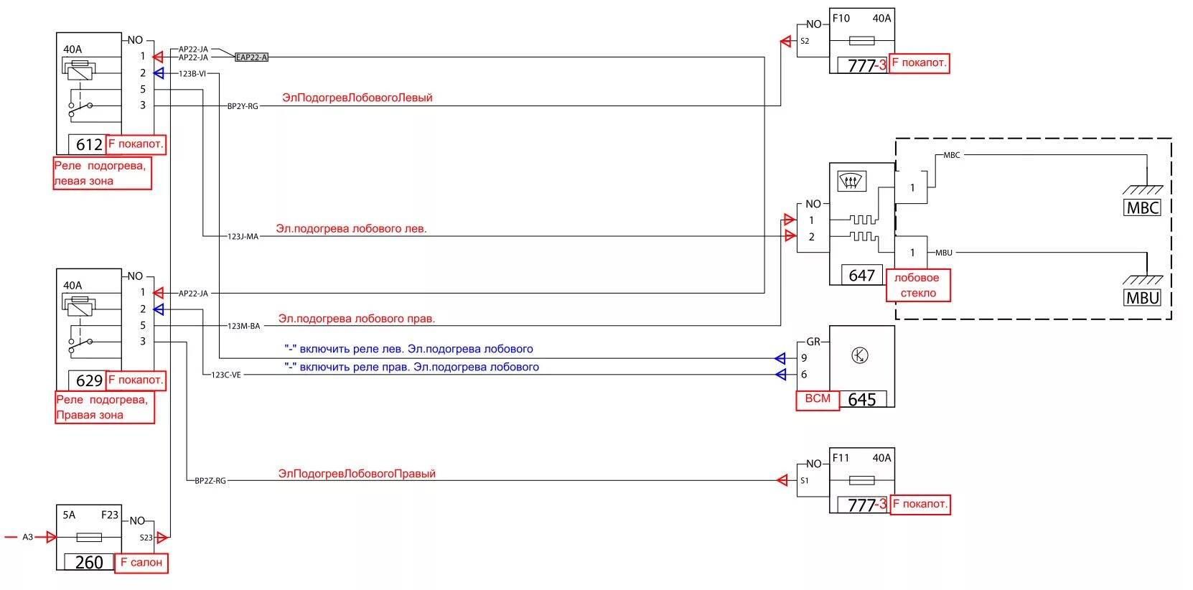Click the 777-3 label under fuse F10

pyautogui.click(x=867, y=65)
